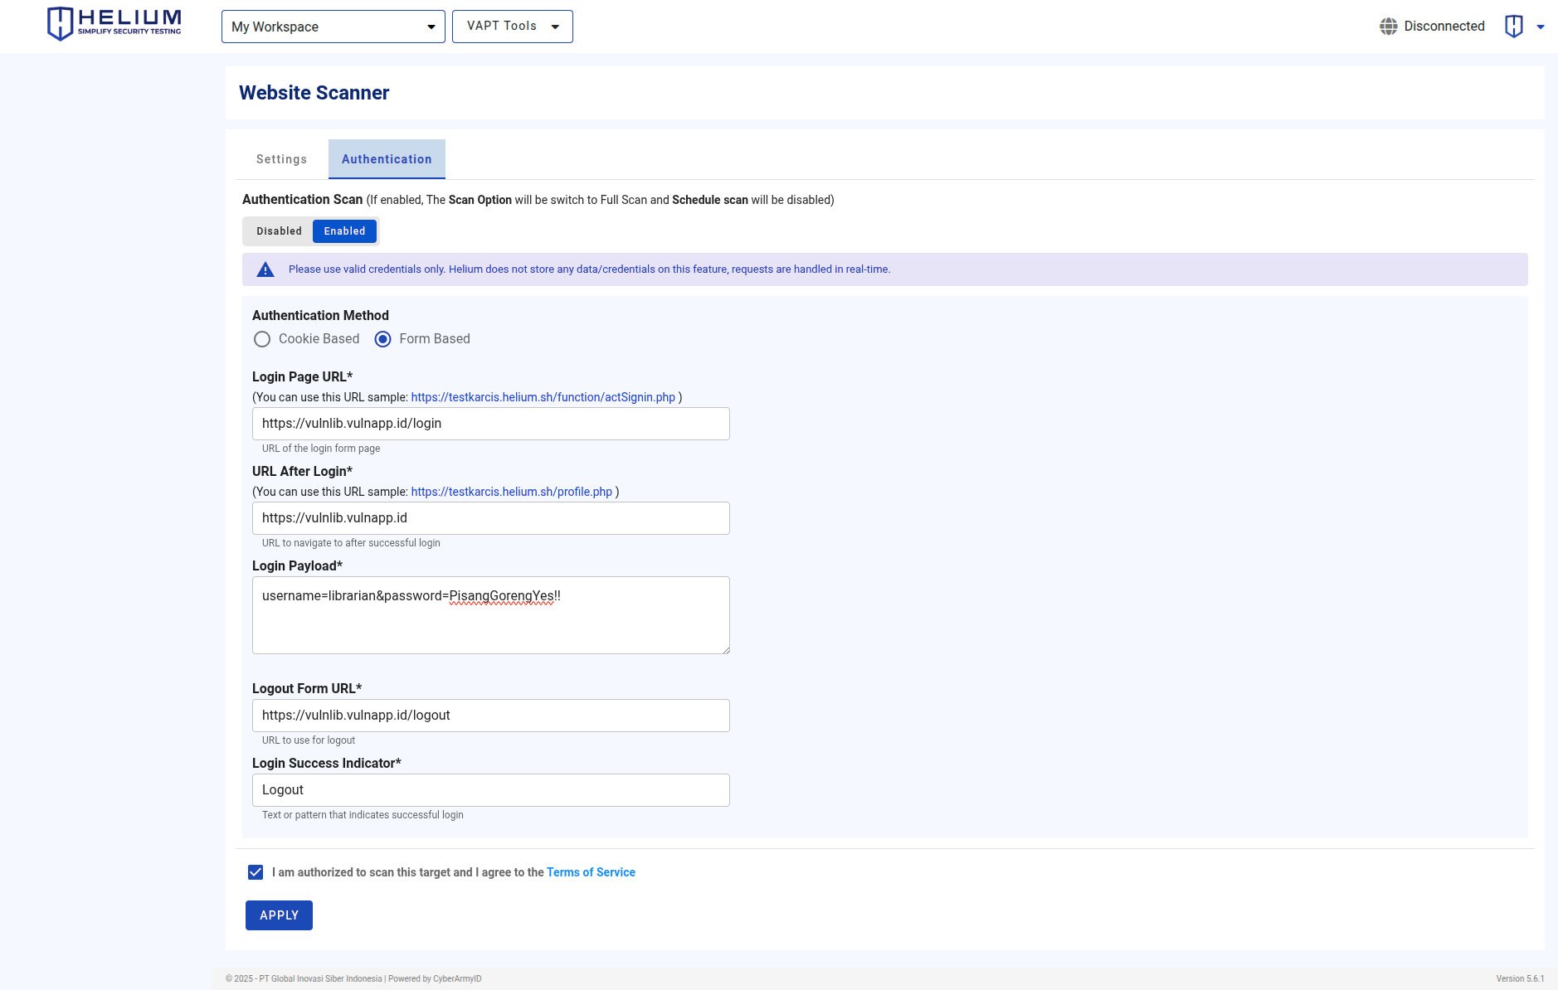The width and height of the screenshot is (1558, 990).
Task: Focus the Login Success Indicator field
Action: pyautogui.click(x=490, y=790)
